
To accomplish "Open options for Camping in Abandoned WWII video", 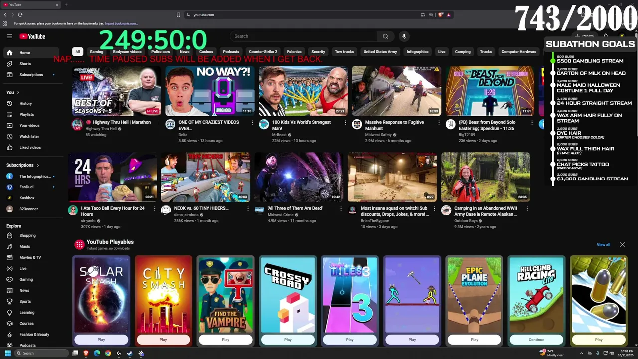I will [x=527, y=208].
